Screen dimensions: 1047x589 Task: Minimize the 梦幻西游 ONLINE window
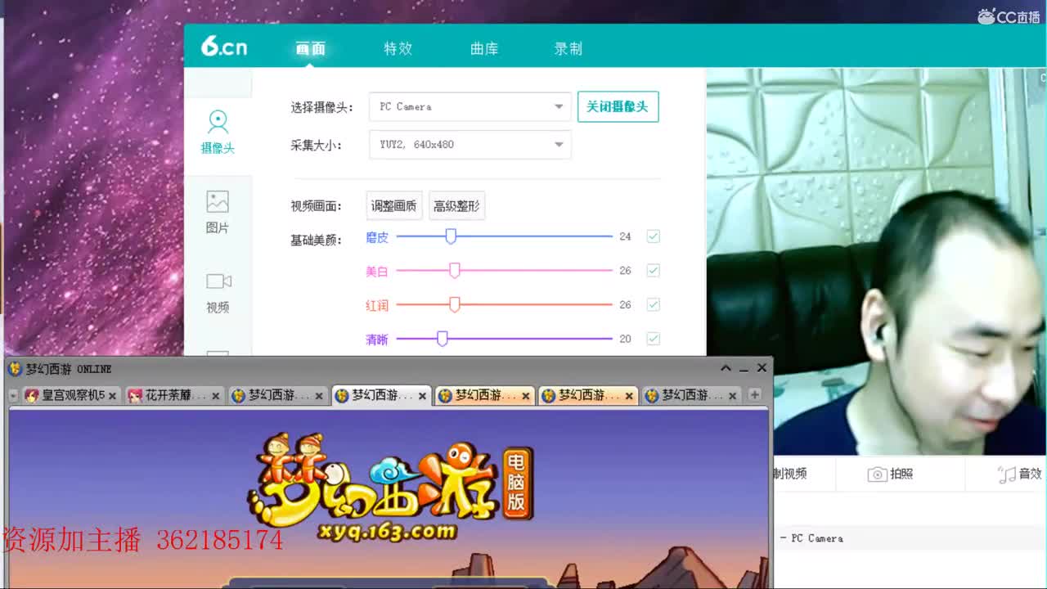click(x=743, y=369)
